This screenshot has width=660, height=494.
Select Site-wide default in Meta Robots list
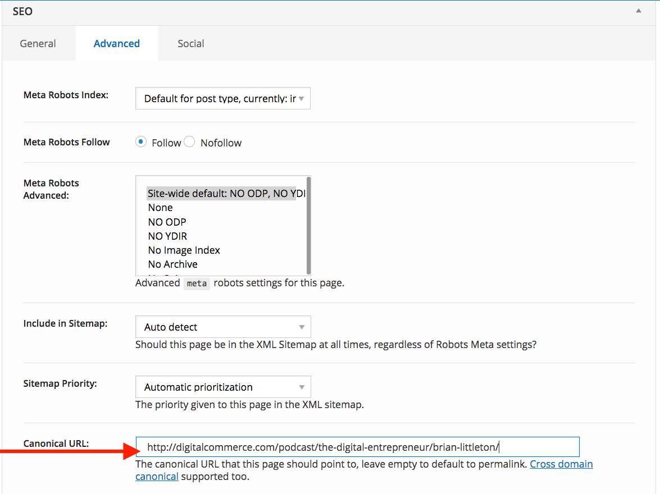coord(221,194)
